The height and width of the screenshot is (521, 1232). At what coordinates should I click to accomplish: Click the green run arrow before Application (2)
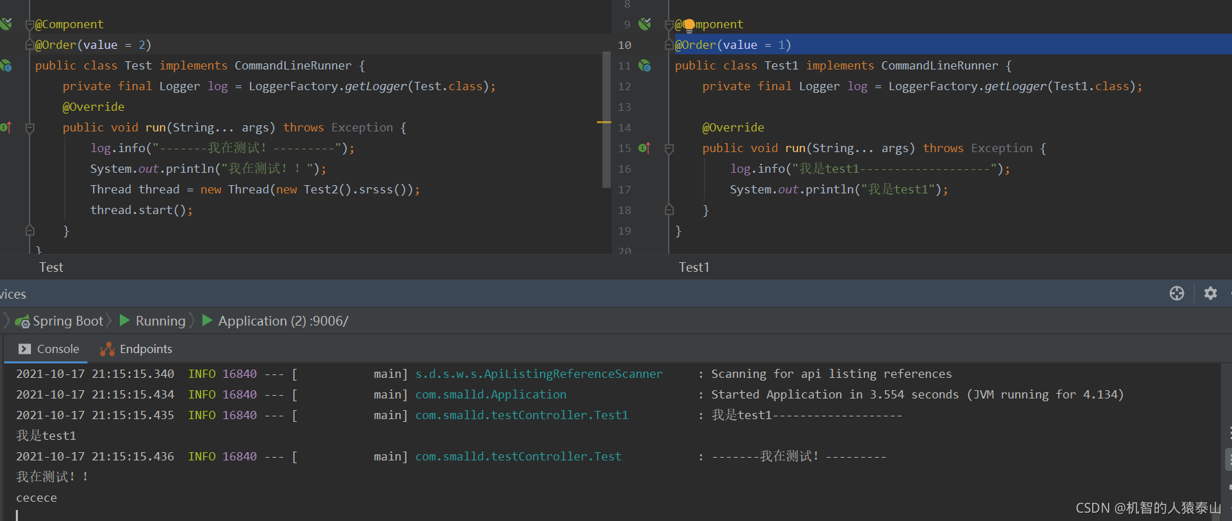(207, 320)
